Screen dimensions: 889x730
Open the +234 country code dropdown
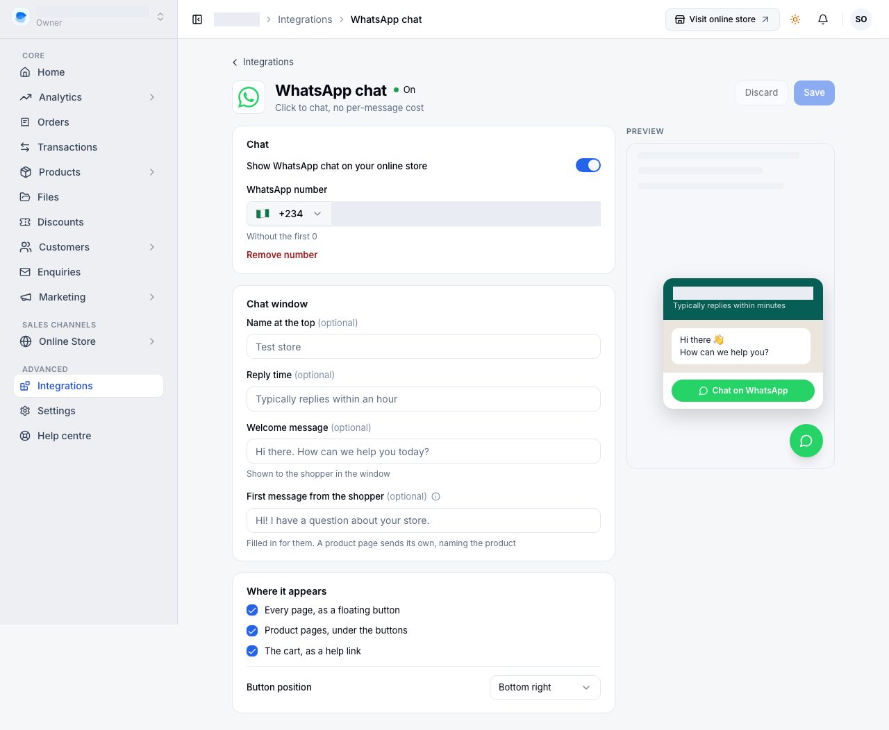(289, 214)
